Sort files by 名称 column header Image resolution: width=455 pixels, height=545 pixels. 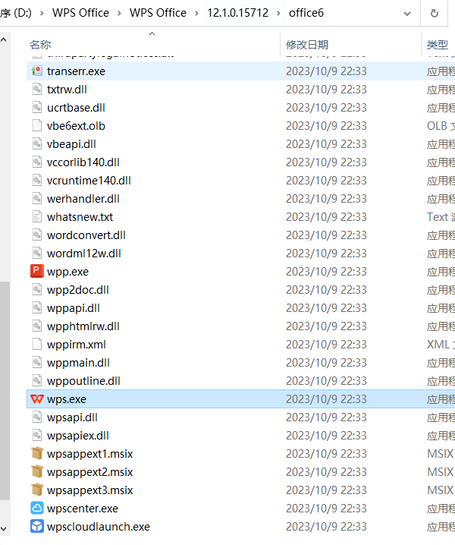point(40,45)
